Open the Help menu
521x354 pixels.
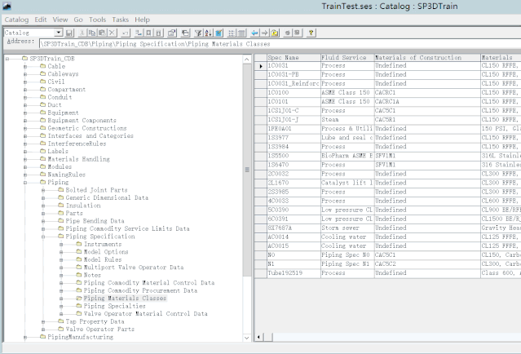point(142,20)
